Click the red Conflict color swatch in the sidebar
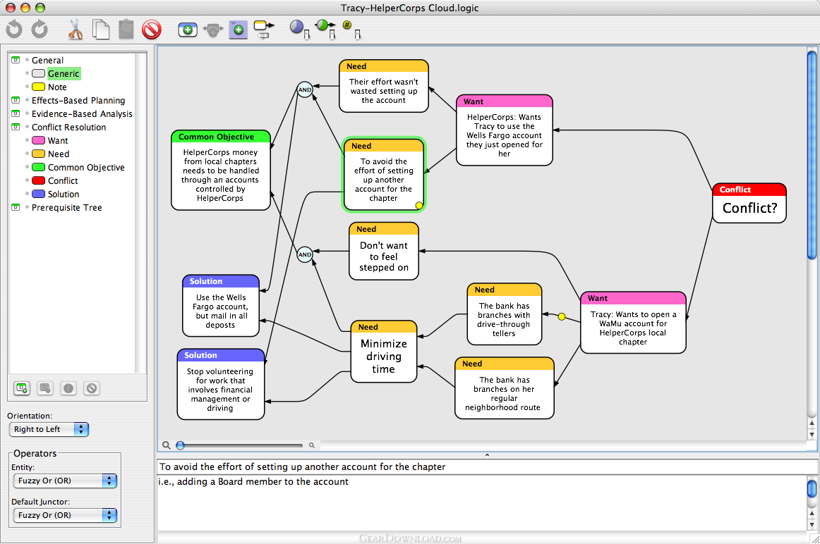 pos(38,180)
